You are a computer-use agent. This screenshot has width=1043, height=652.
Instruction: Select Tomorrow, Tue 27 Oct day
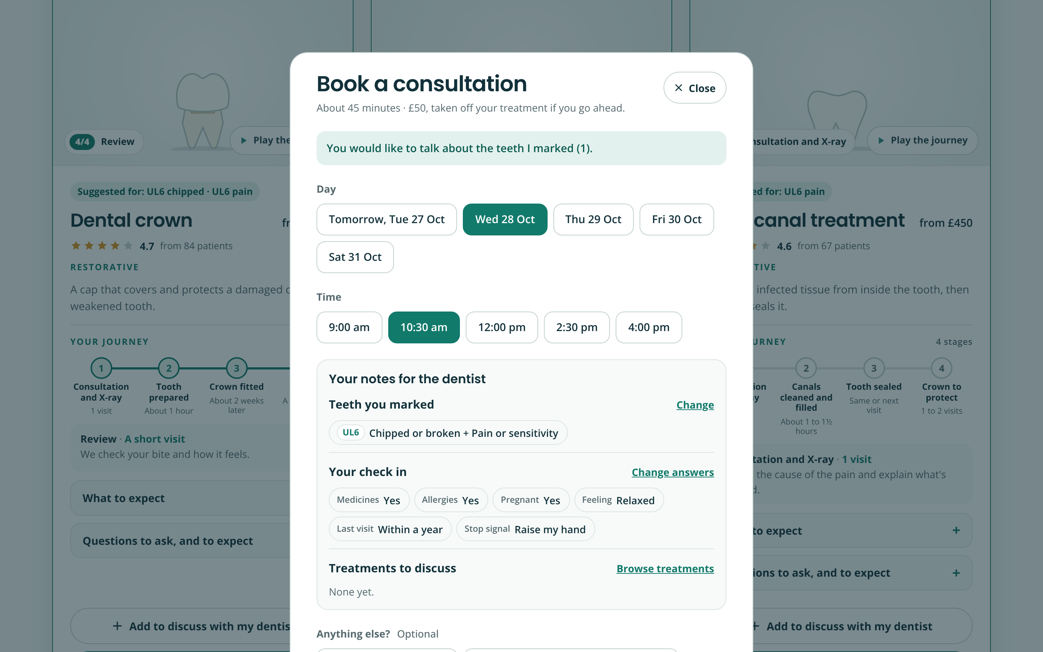pyautogui.click(x=386, y=220)
